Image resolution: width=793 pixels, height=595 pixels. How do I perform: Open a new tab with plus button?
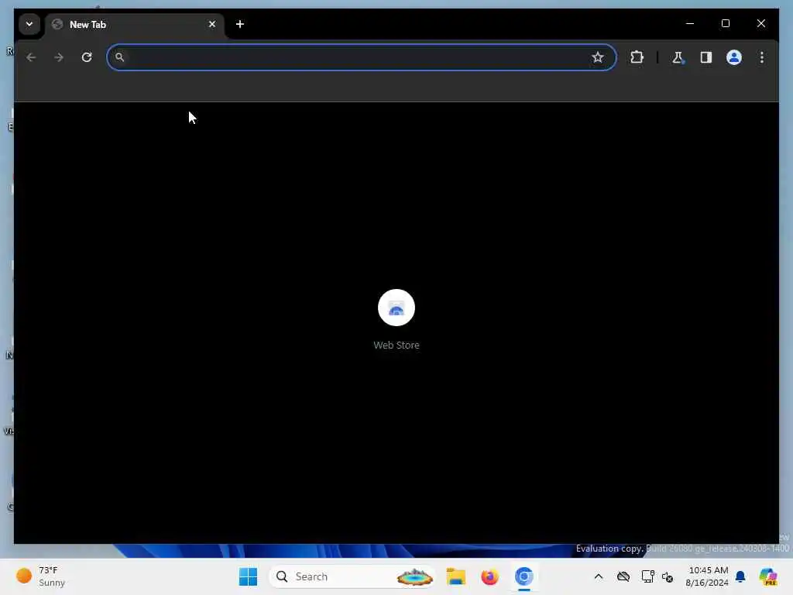(240, 24)
